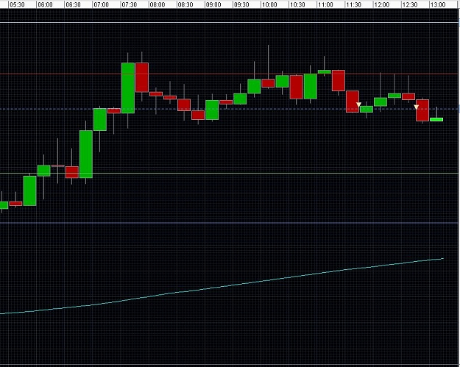Click the 09:00 time axis label

tap(213, 4)
